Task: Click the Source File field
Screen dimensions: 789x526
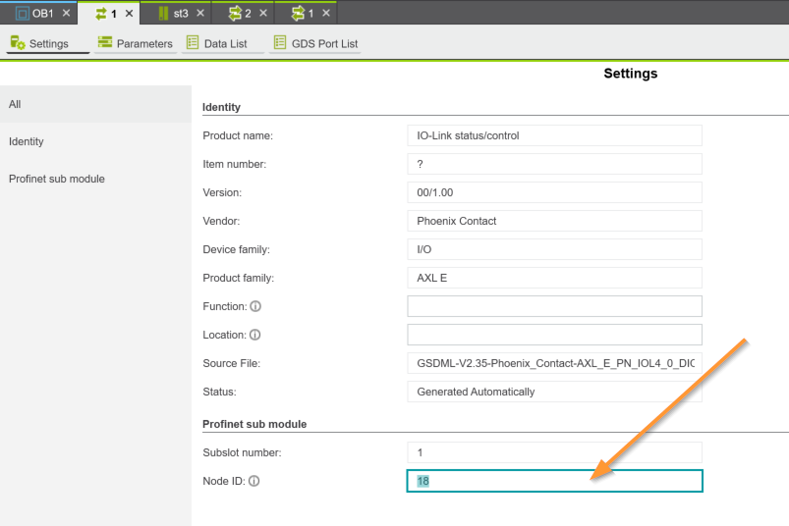Action: pos(554,363)
